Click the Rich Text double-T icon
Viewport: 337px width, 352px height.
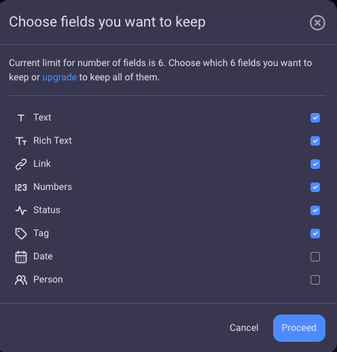[x=21, y=141]
